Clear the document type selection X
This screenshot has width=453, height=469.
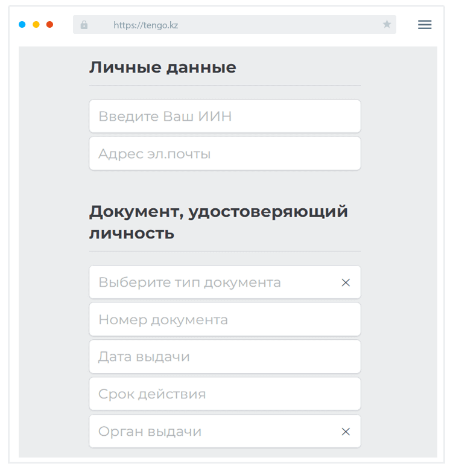click(x=346, y=282)
